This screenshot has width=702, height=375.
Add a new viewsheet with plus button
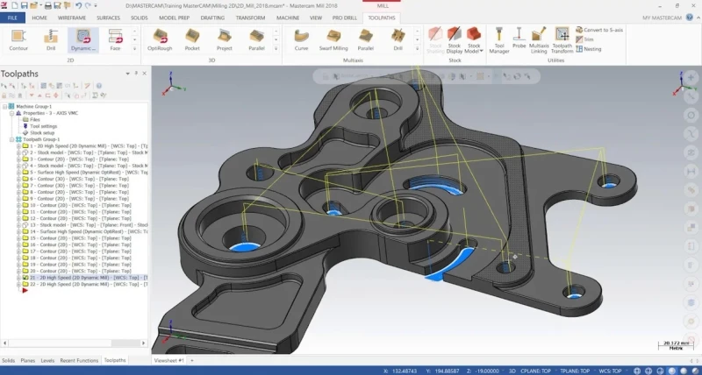pyautogui.click(x=192, y=360)
